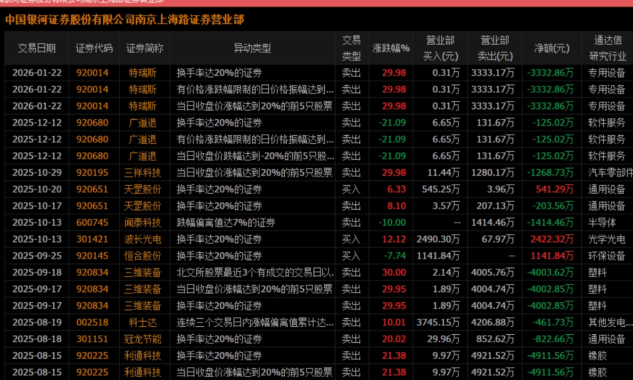Screen dimensions: 633x380
Task: Click code 002518
Action: [93, 323]
